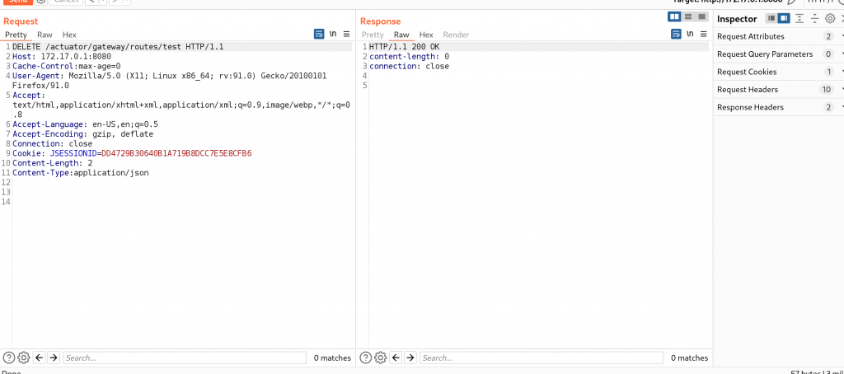This screenshot has width=844, height=374.
Task: Click the Connection: close request header
Action: click(x=52, y=143)
